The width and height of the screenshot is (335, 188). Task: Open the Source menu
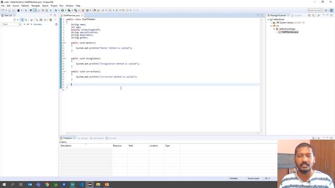pyautogui.click(x=16, y=6)
